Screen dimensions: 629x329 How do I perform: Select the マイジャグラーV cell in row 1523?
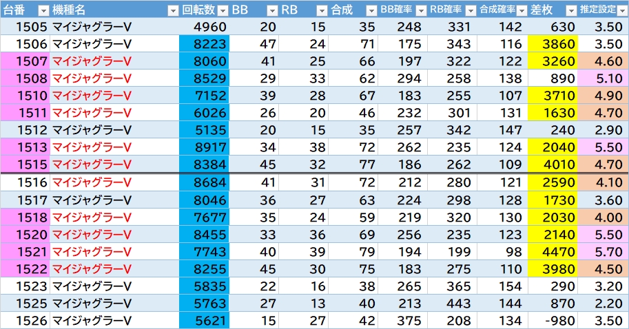(x=114, y=286)
